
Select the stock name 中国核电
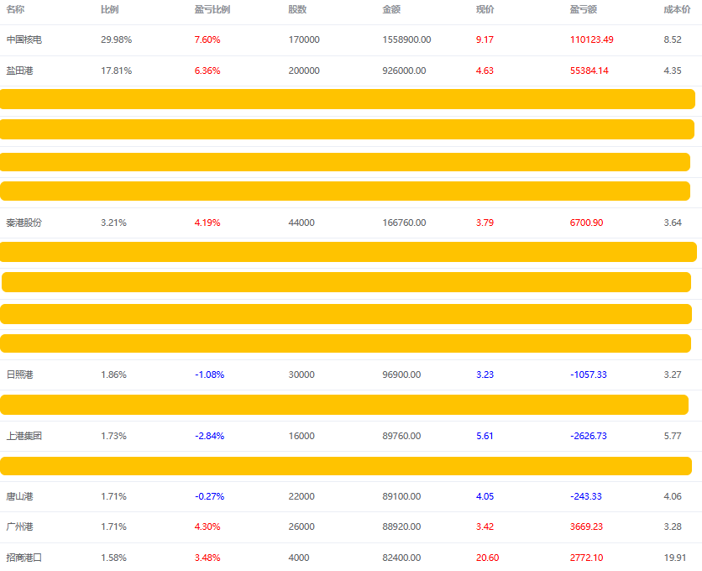pos(24,39)
